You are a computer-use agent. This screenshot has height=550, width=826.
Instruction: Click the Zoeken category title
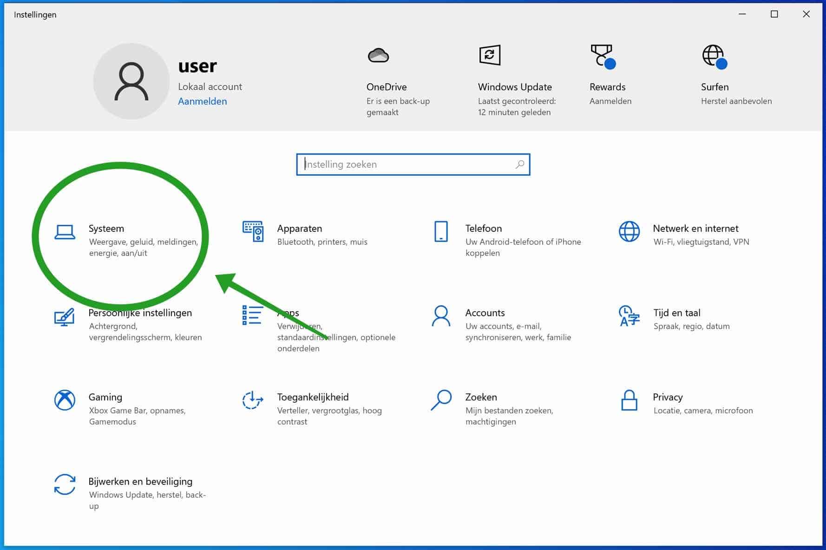pyautogui.click(x=481, y=397)
